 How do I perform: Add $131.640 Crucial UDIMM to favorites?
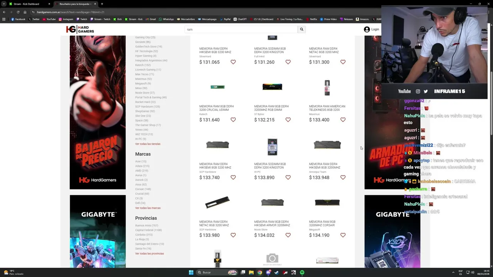[x=233, y=120]
